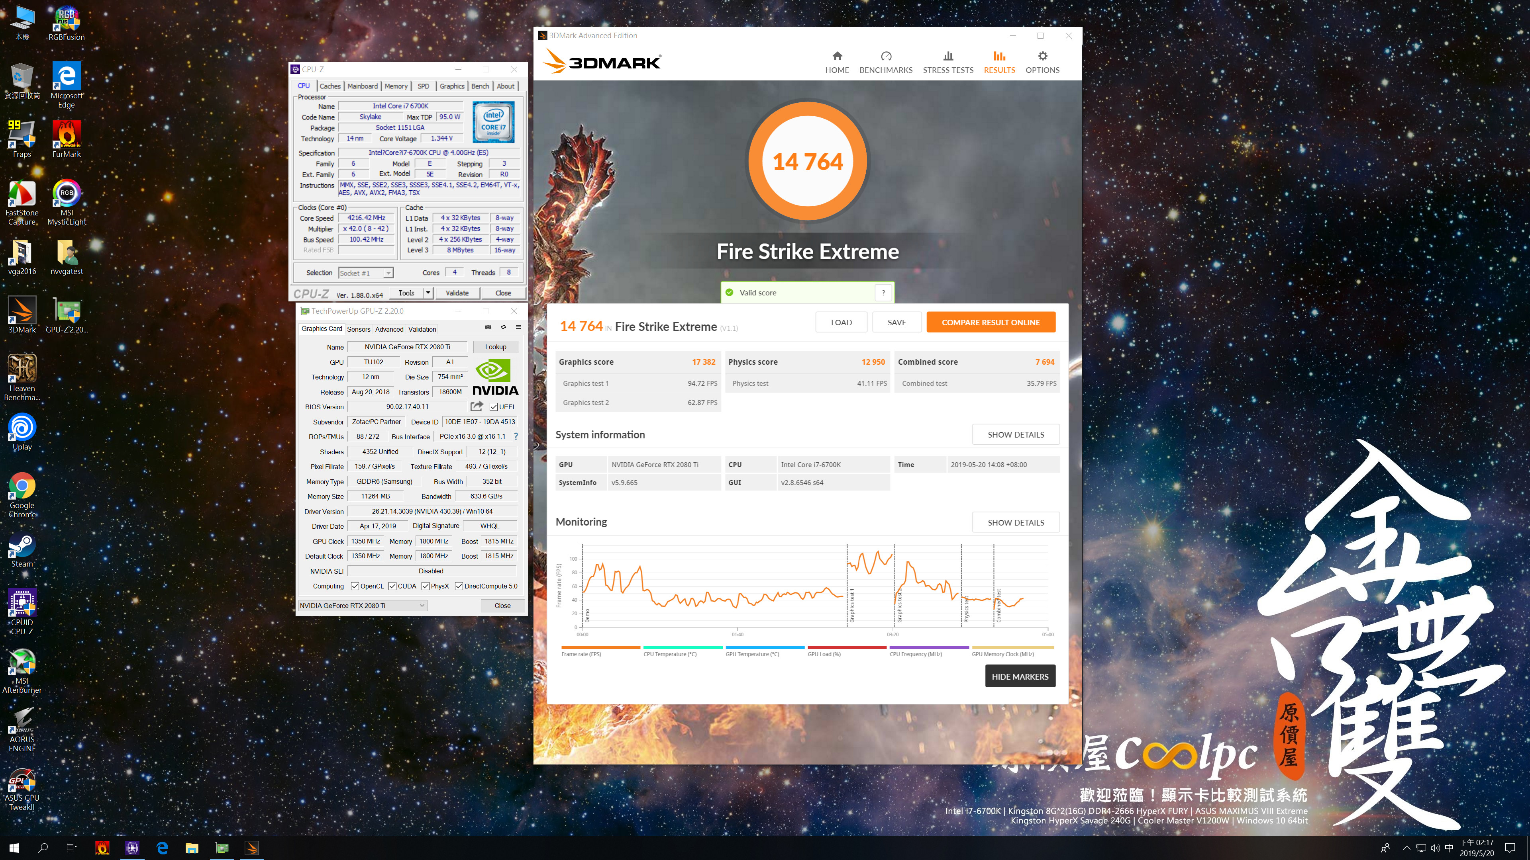The height and width of the screenshot is (860, 1530).
Task: Open the GPU selection dropdown in GPU-Z
Action: (362, 605)
